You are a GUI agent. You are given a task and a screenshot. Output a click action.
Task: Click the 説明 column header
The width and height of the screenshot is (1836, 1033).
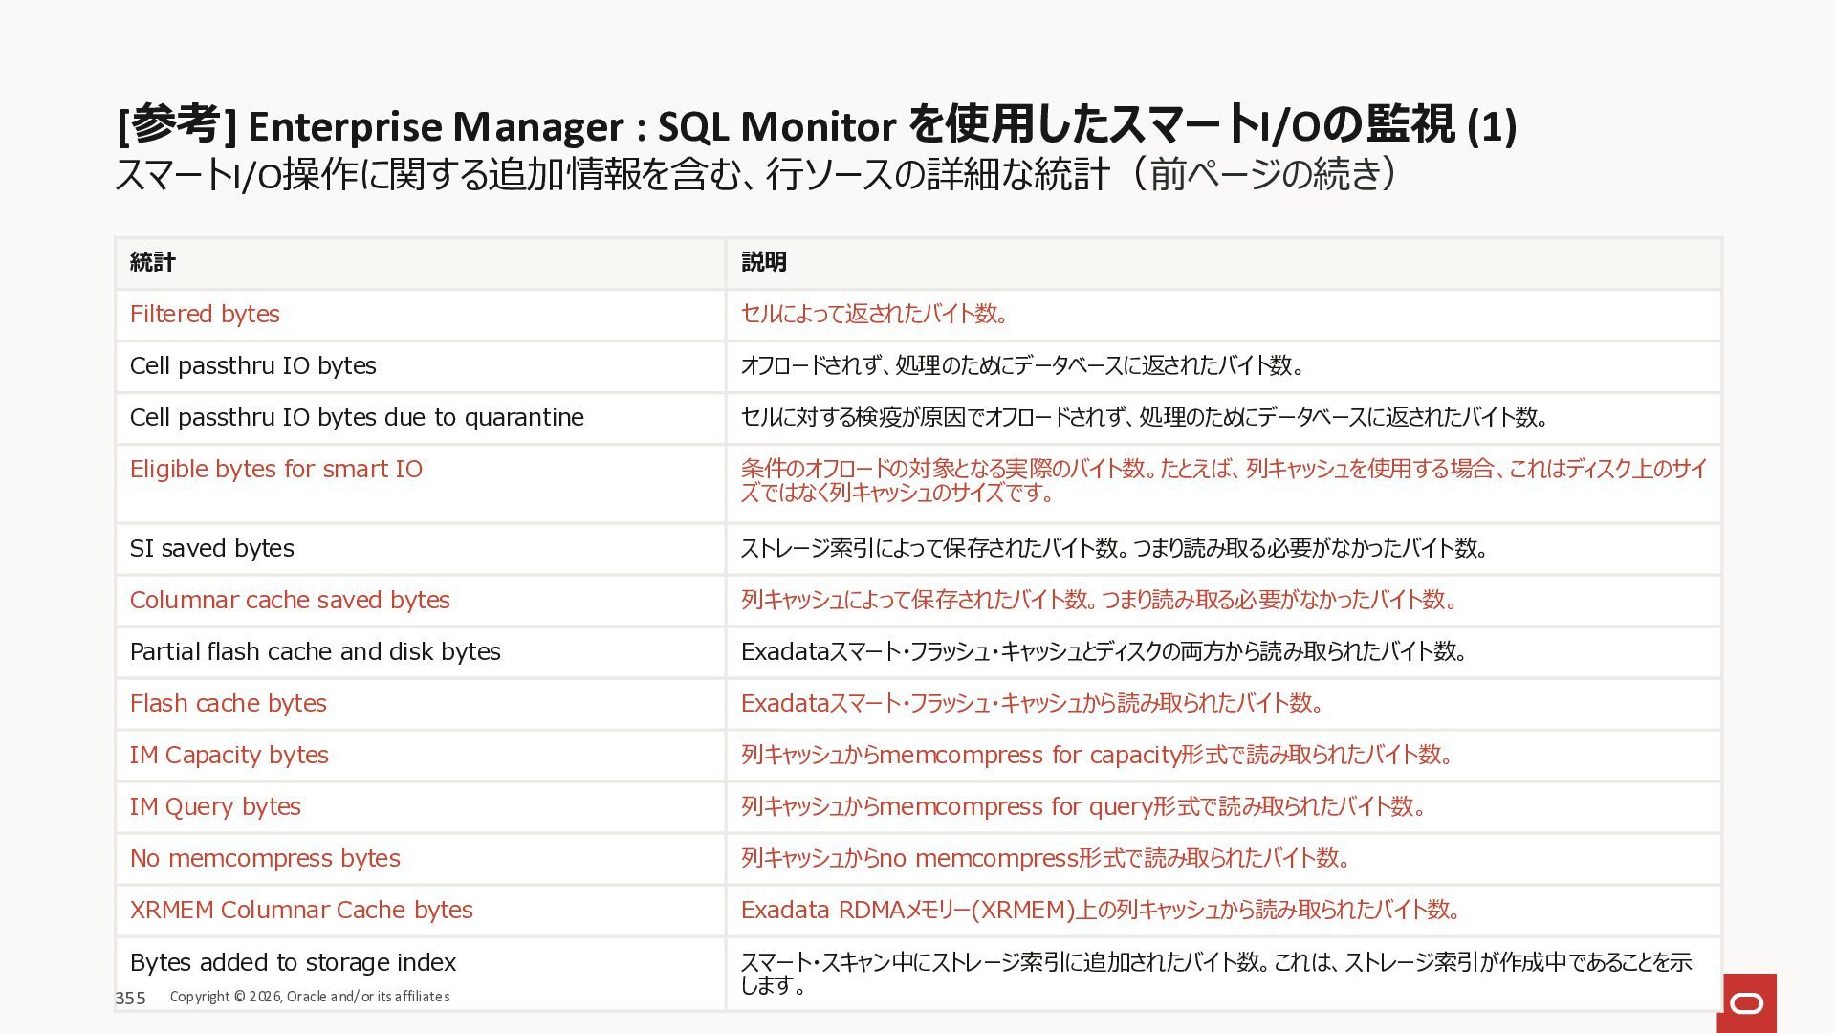click(x=763, y=262)
